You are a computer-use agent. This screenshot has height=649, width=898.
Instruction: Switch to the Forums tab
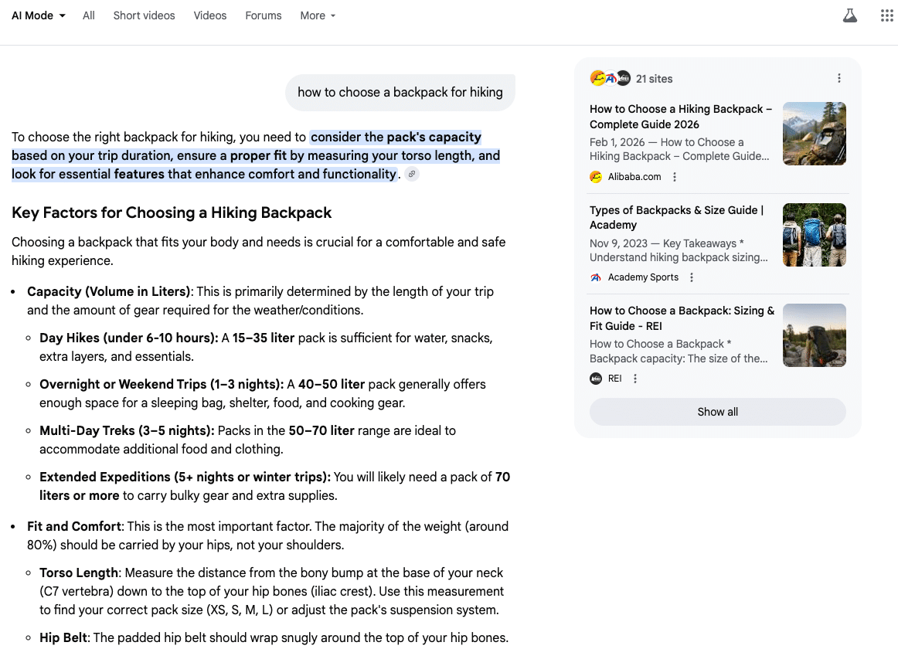click(x=263, y=15)
